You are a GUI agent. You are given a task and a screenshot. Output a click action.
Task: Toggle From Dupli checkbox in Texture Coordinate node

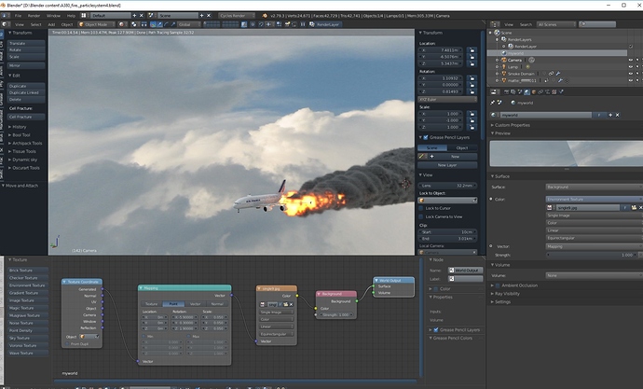coord(67,344)
